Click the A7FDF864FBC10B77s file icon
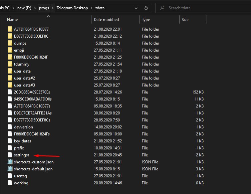 coord(10,106)
